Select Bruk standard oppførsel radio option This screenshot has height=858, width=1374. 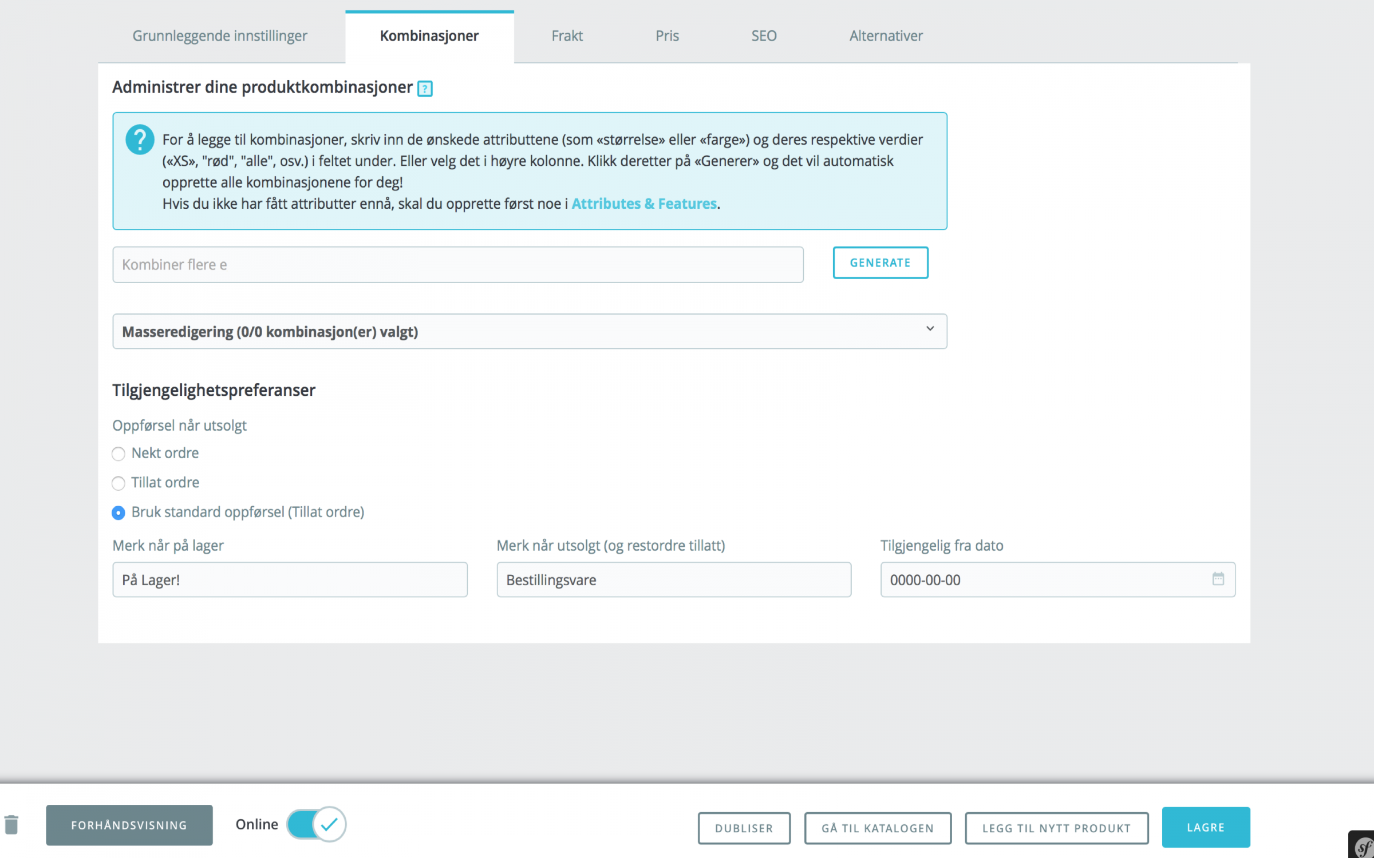(119, 513)
